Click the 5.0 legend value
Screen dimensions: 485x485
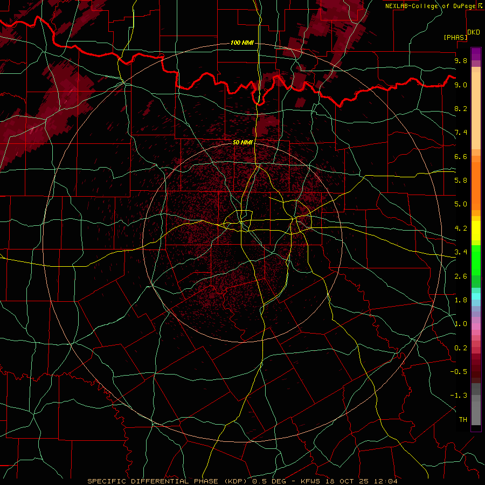point(461,204)
